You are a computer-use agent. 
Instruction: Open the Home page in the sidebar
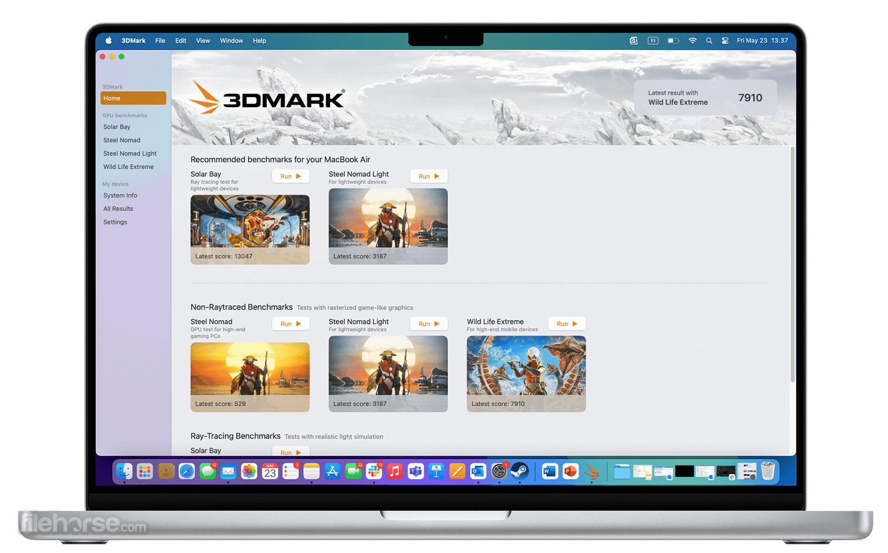tap(133, 98)
